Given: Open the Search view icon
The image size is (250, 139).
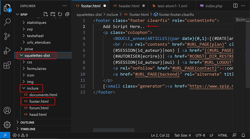Looking at the screenshot, I should pos(7,22).
